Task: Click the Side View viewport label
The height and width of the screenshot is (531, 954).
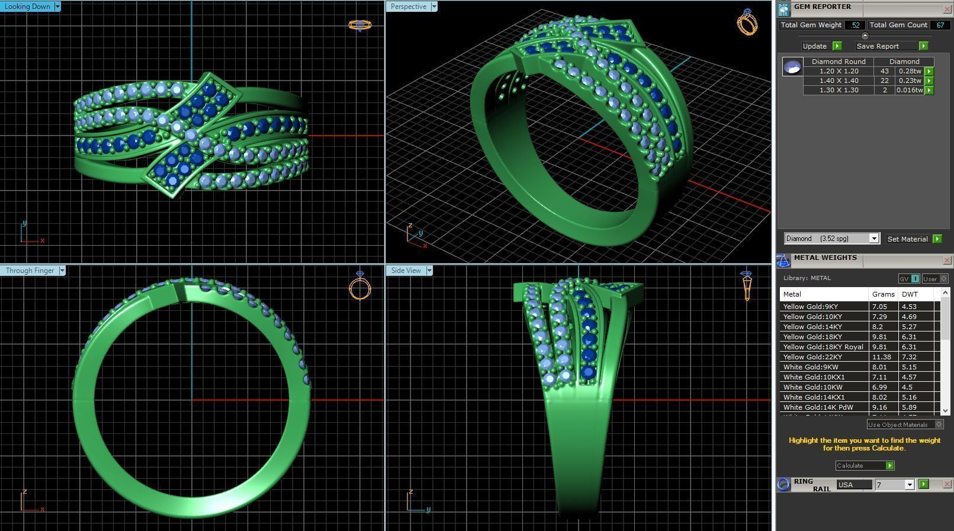Action: pos(406,271)
